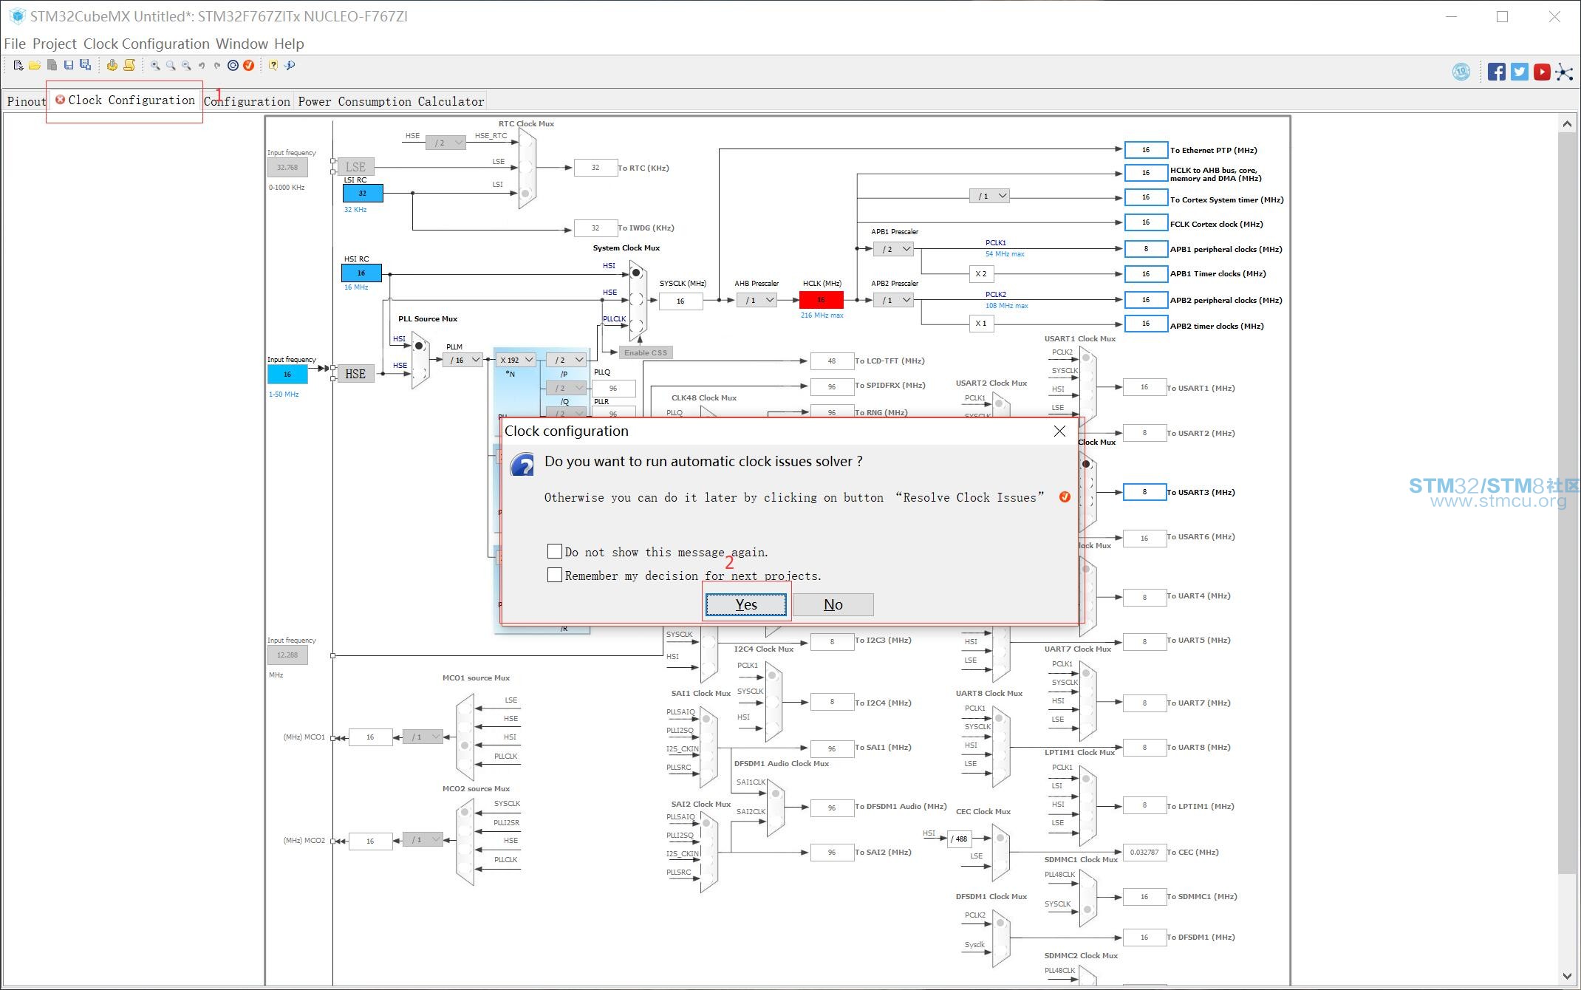1581x990 pixels.
Task: Select HSE in System Clock Mux
Action: pos(636,300)
